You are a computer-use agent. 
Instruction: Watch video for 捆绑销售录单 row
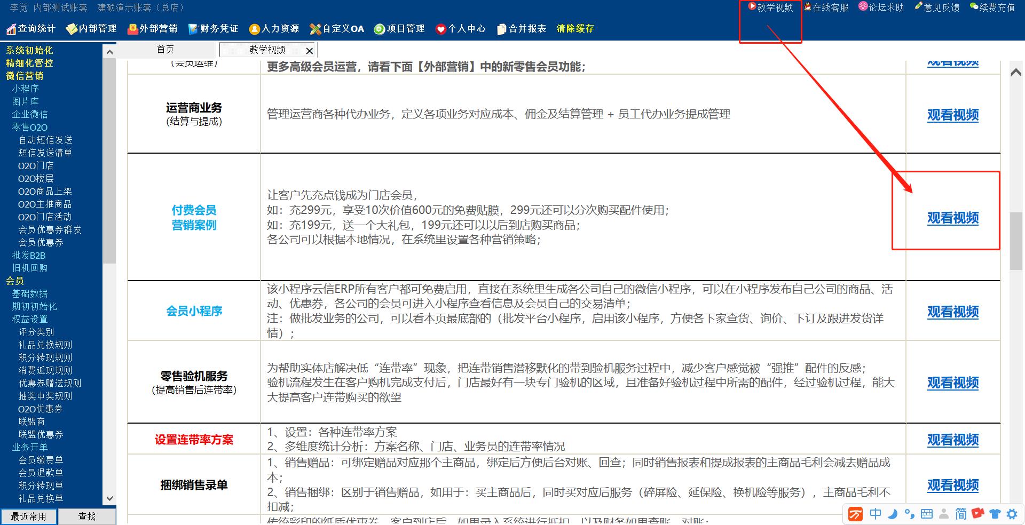point(953,485)
